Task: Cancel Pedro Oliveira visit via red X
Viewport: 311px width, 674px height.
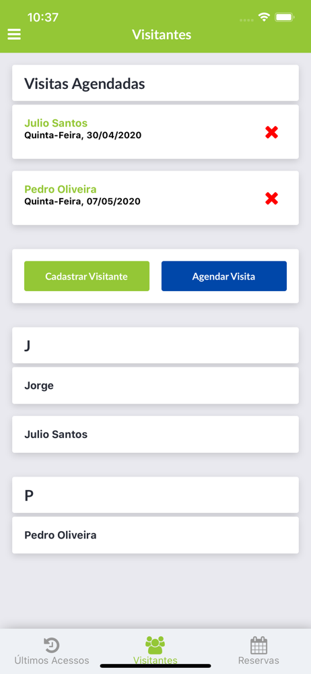Action: pyautogui.click(x=271, y=198)
